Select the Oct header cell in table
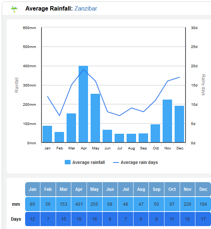This screenshot has width=211, height=229. pyautogui.click(x=172, y=189)
